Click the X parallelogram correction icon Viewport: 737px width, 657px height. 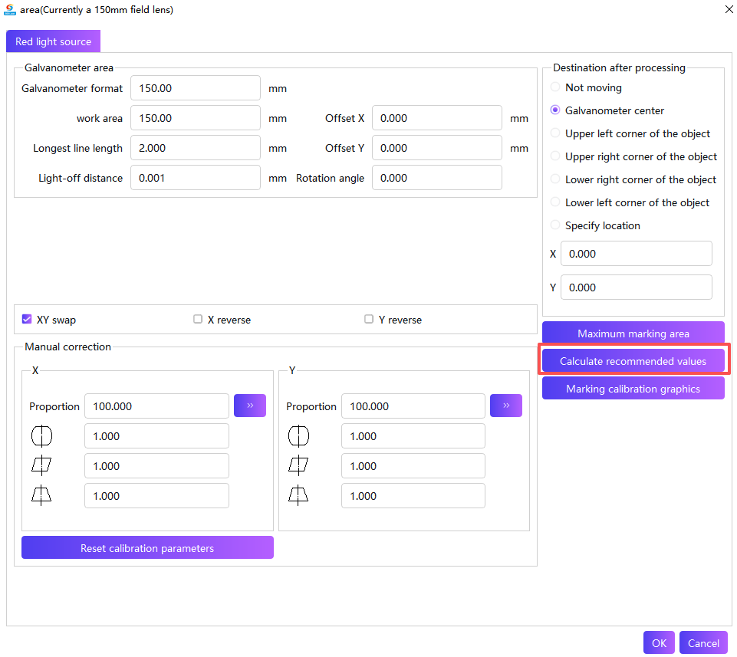coord(41,466)
